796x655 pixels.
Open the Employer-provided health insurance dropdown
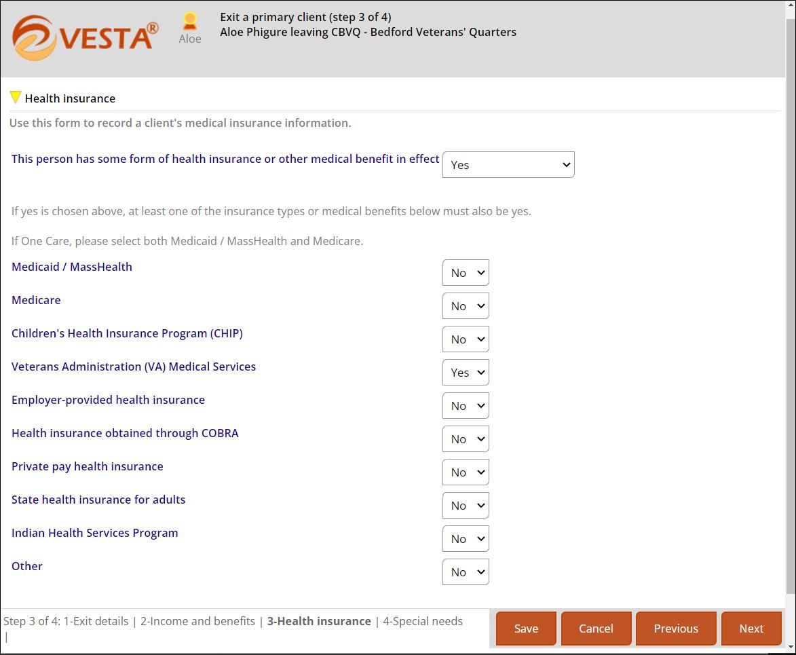pos(466,406)
